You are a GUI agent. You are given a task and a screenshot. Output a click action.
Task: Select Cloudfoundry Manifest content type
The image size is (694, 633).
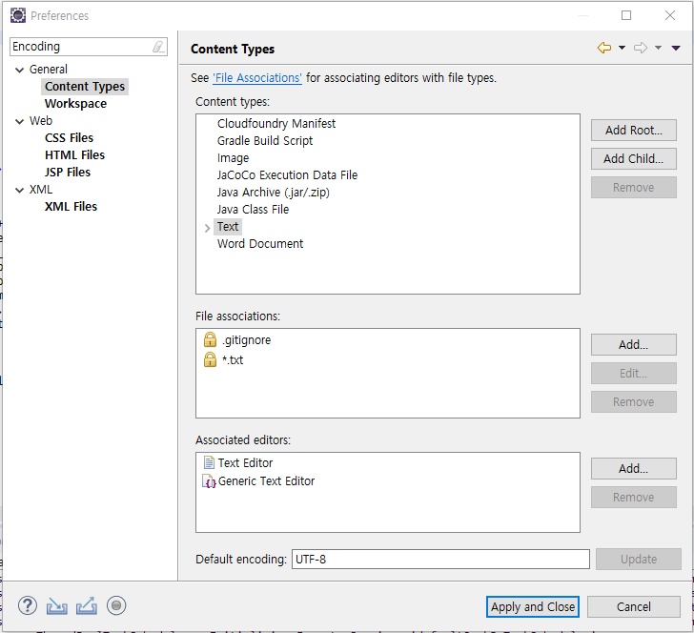pyautogui.click(x=276, y=124)
